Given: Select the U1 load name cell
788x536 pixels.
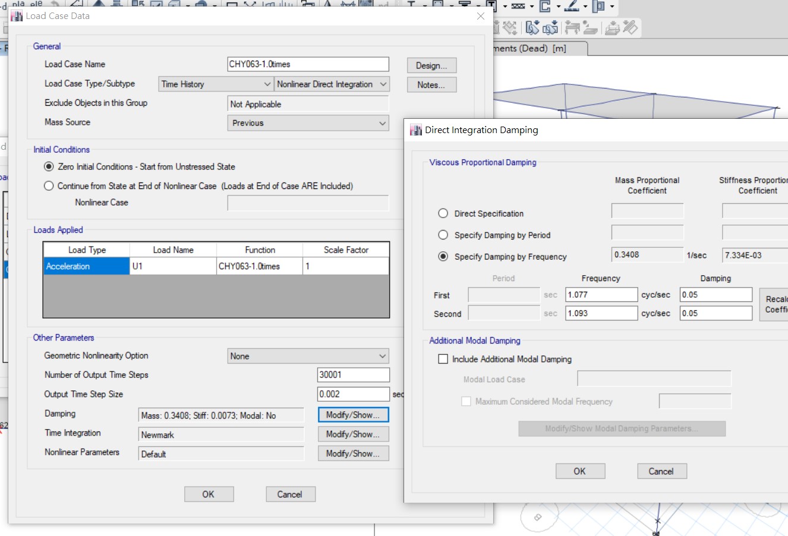Looking at the screenshot, I should 173,266.
